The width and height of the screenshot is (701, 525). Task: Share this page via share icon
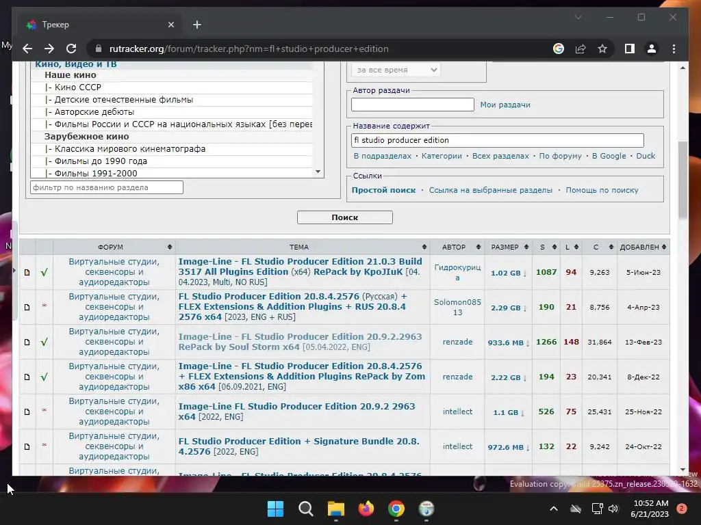tap(581, 49)
